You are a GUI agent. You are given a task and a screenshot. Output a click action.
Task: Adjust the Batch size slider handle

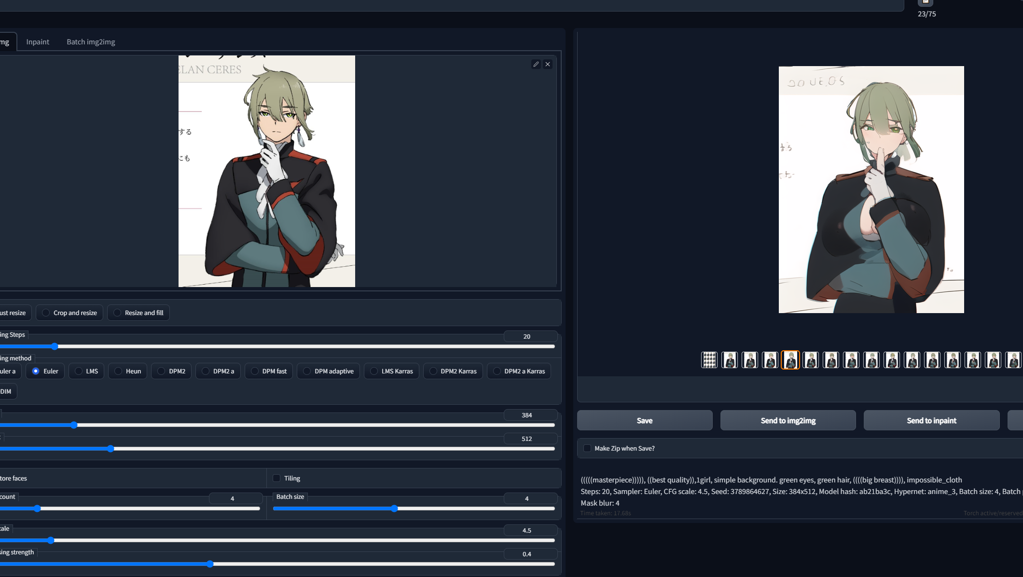pos(394,508)
